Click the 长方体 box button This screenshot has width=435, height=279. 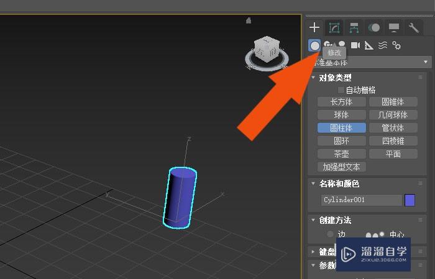[x=342, y=102]
